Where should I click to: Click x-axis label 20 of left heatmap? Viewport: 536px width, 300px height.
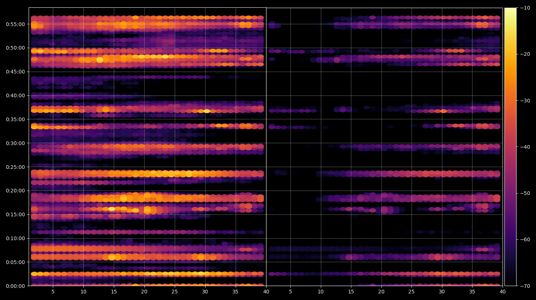(144, 292)
